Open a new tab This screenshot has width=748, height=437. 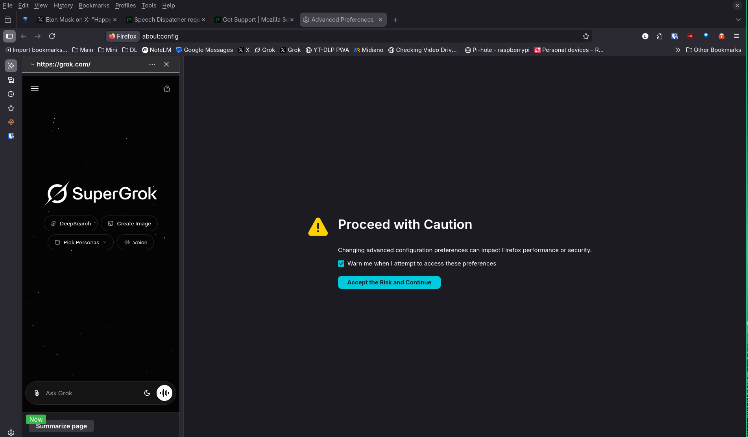395,20
